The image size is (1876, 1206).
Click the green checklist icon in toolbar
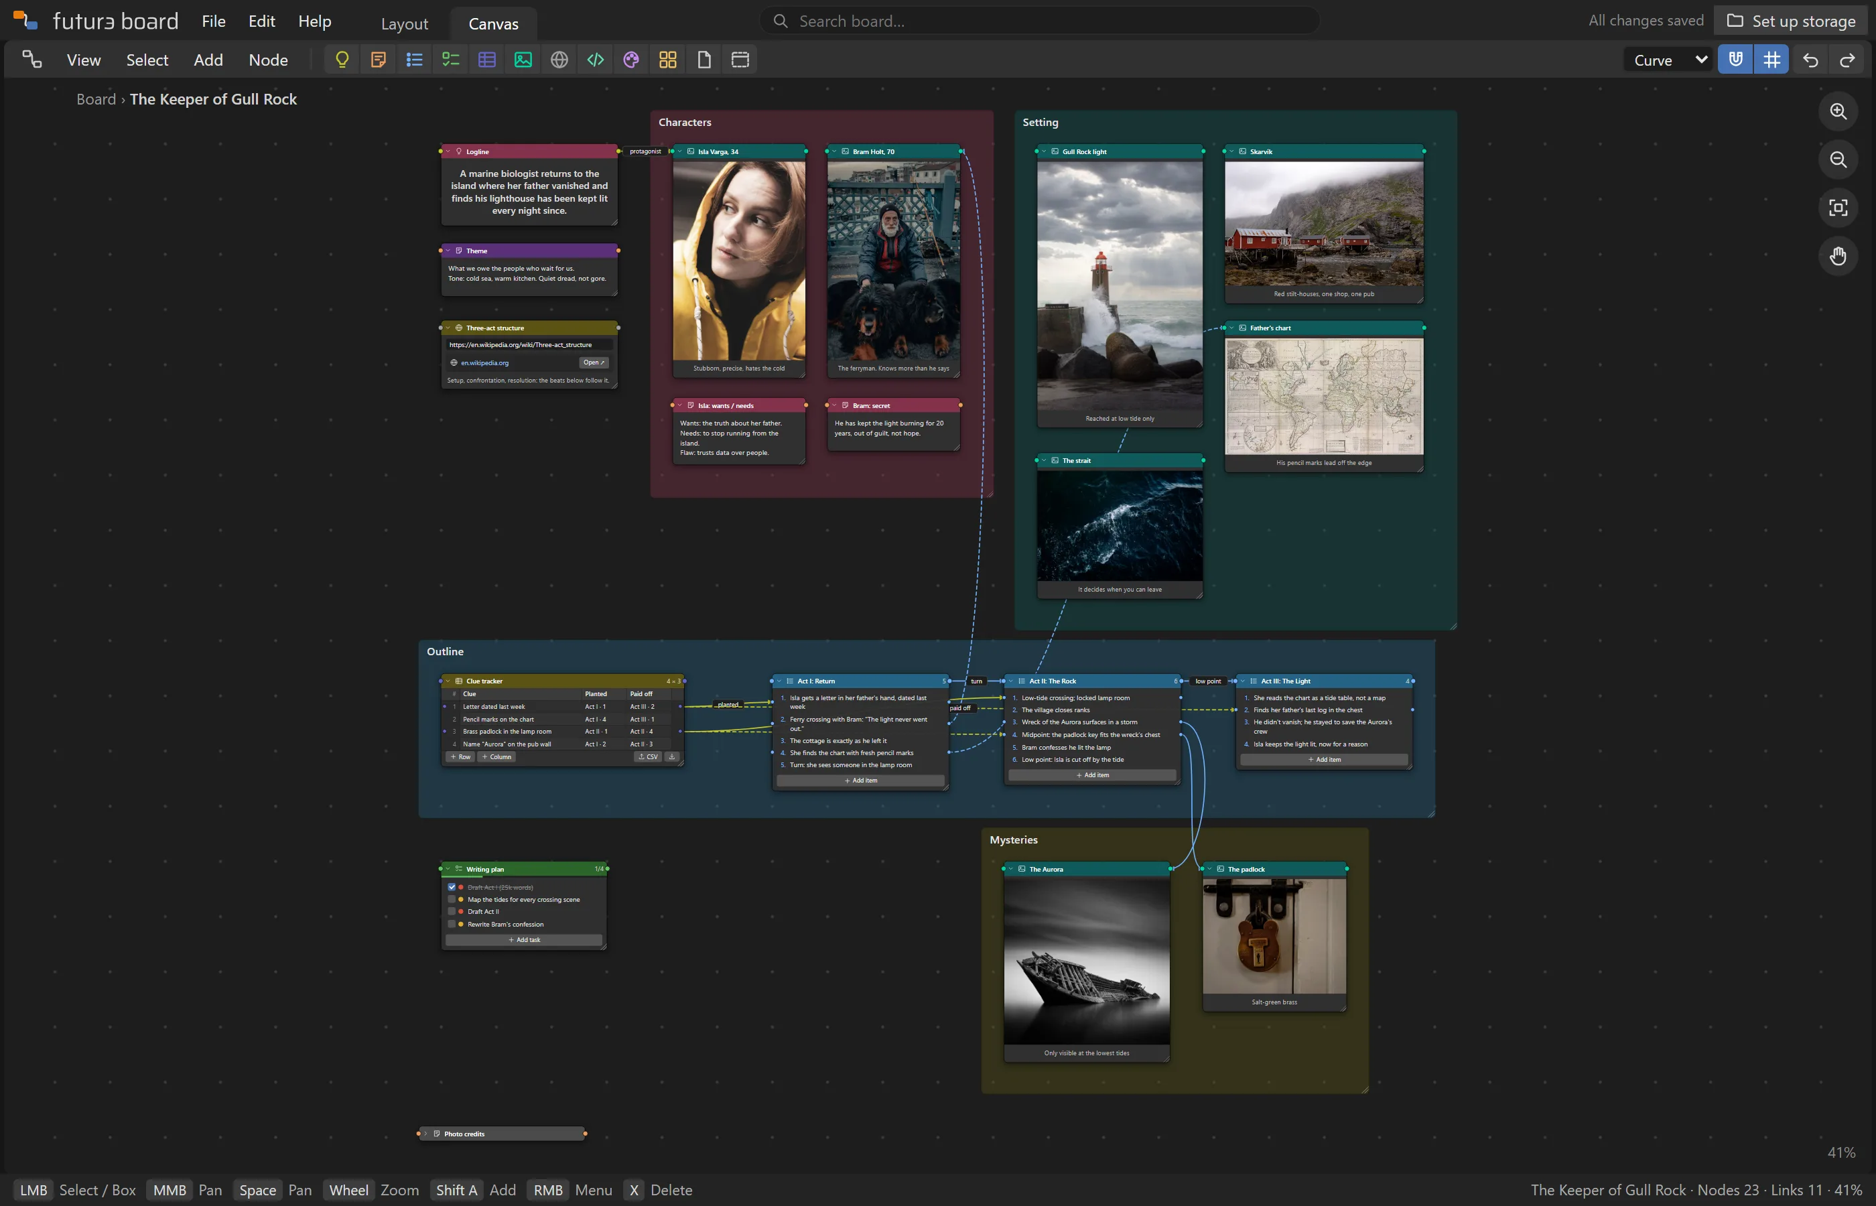tap(451, 60)
